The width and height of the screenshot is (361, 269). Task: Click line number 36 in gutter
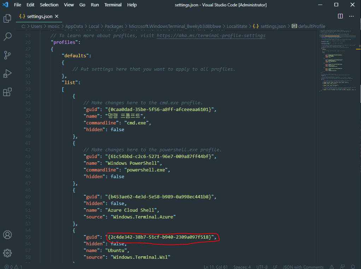[28, 109]
